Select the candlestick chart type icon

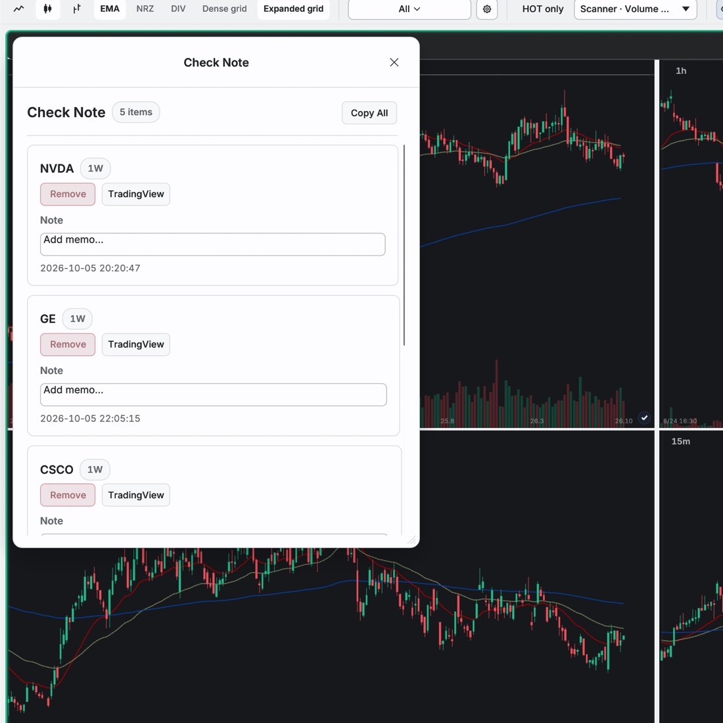pyautogui.click(x=47, y=9)
